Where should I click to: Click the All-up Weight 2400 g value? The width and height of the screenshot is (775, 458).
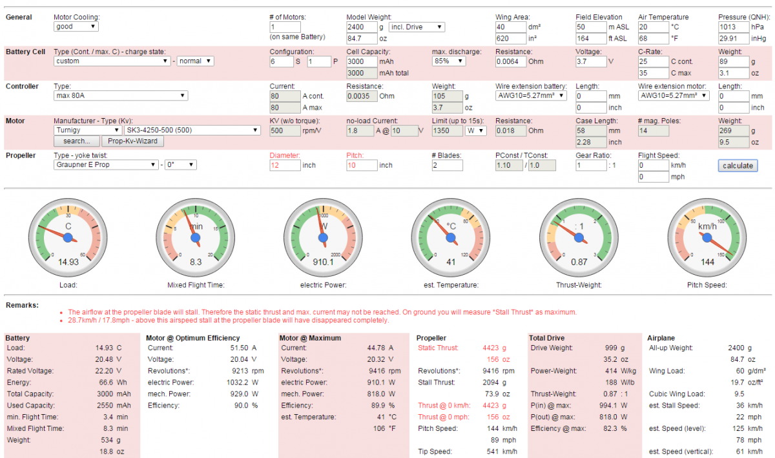tap(739, 348)
